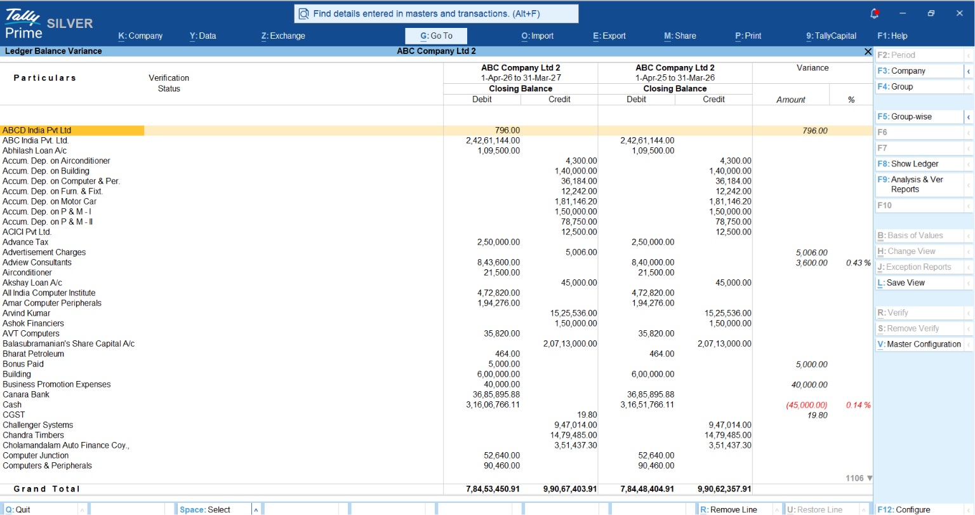
Task: Select the Abhilash Loan A/c ledger
Action: (x=34, y=151)
